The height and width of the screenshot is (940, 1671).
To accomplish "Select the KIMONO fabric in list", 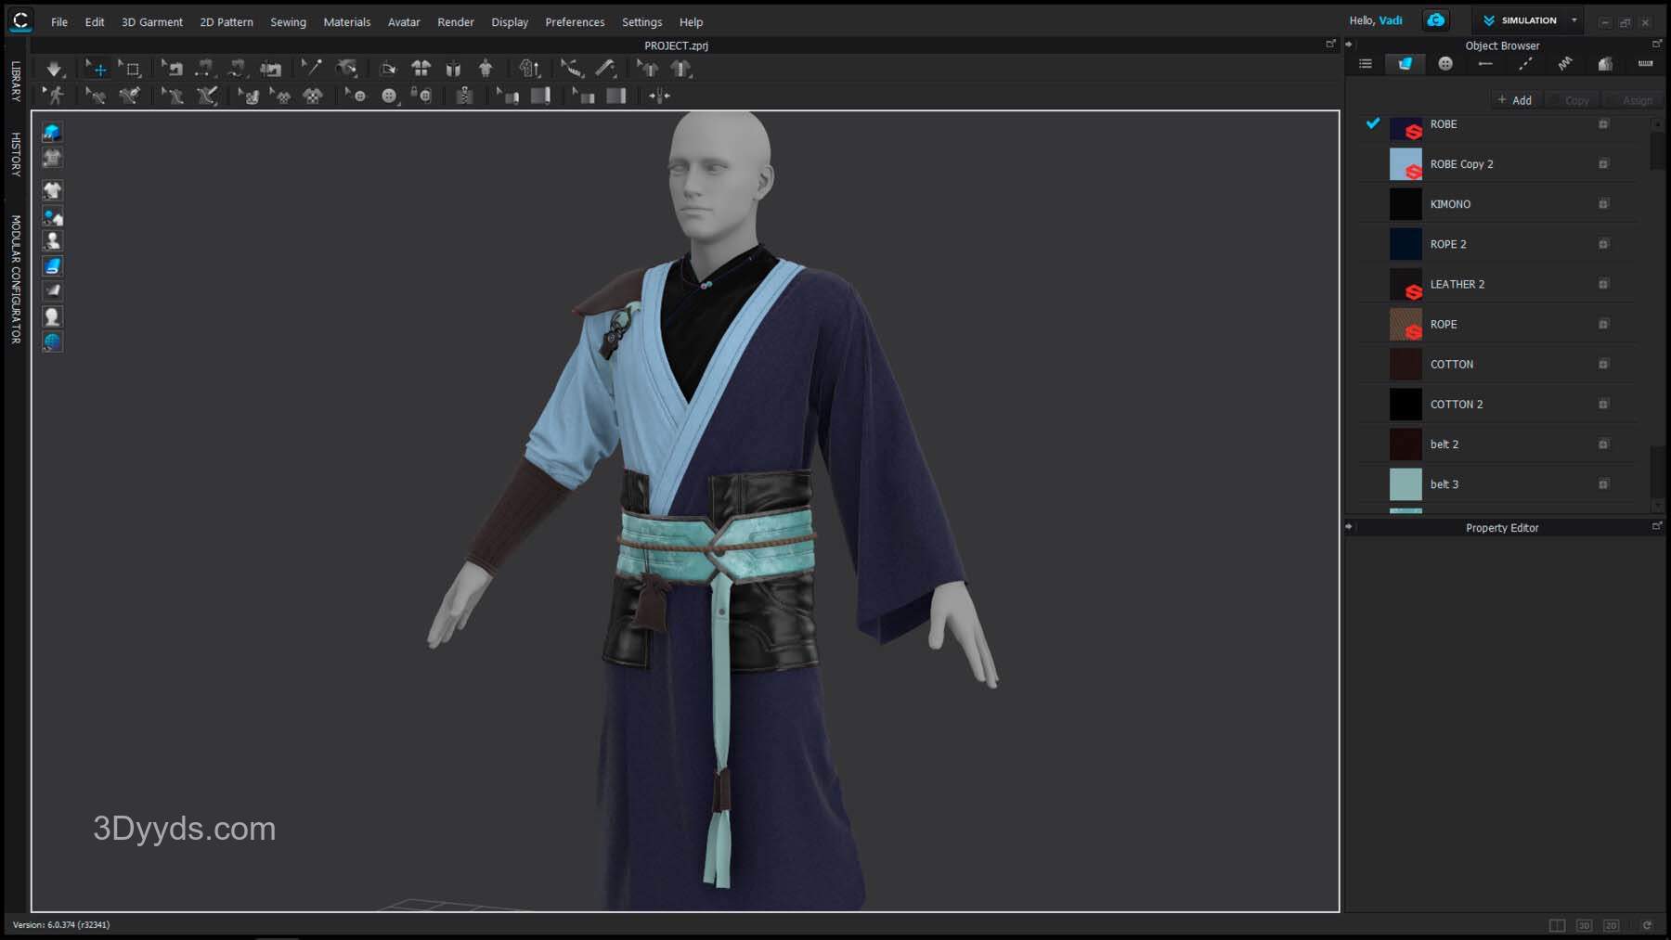I will pyautogui.click(x=1450, y=204).
